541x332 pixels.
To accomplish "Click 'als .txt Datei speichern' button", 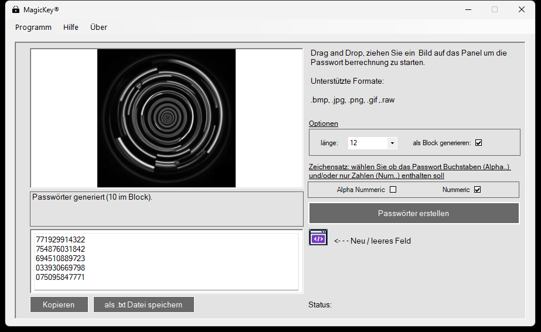I will coord(144,304).
